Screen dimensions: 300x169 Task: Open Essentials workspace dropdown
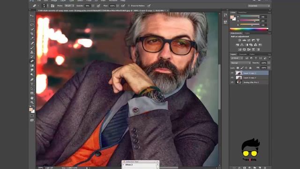click(x=259, y=6)
